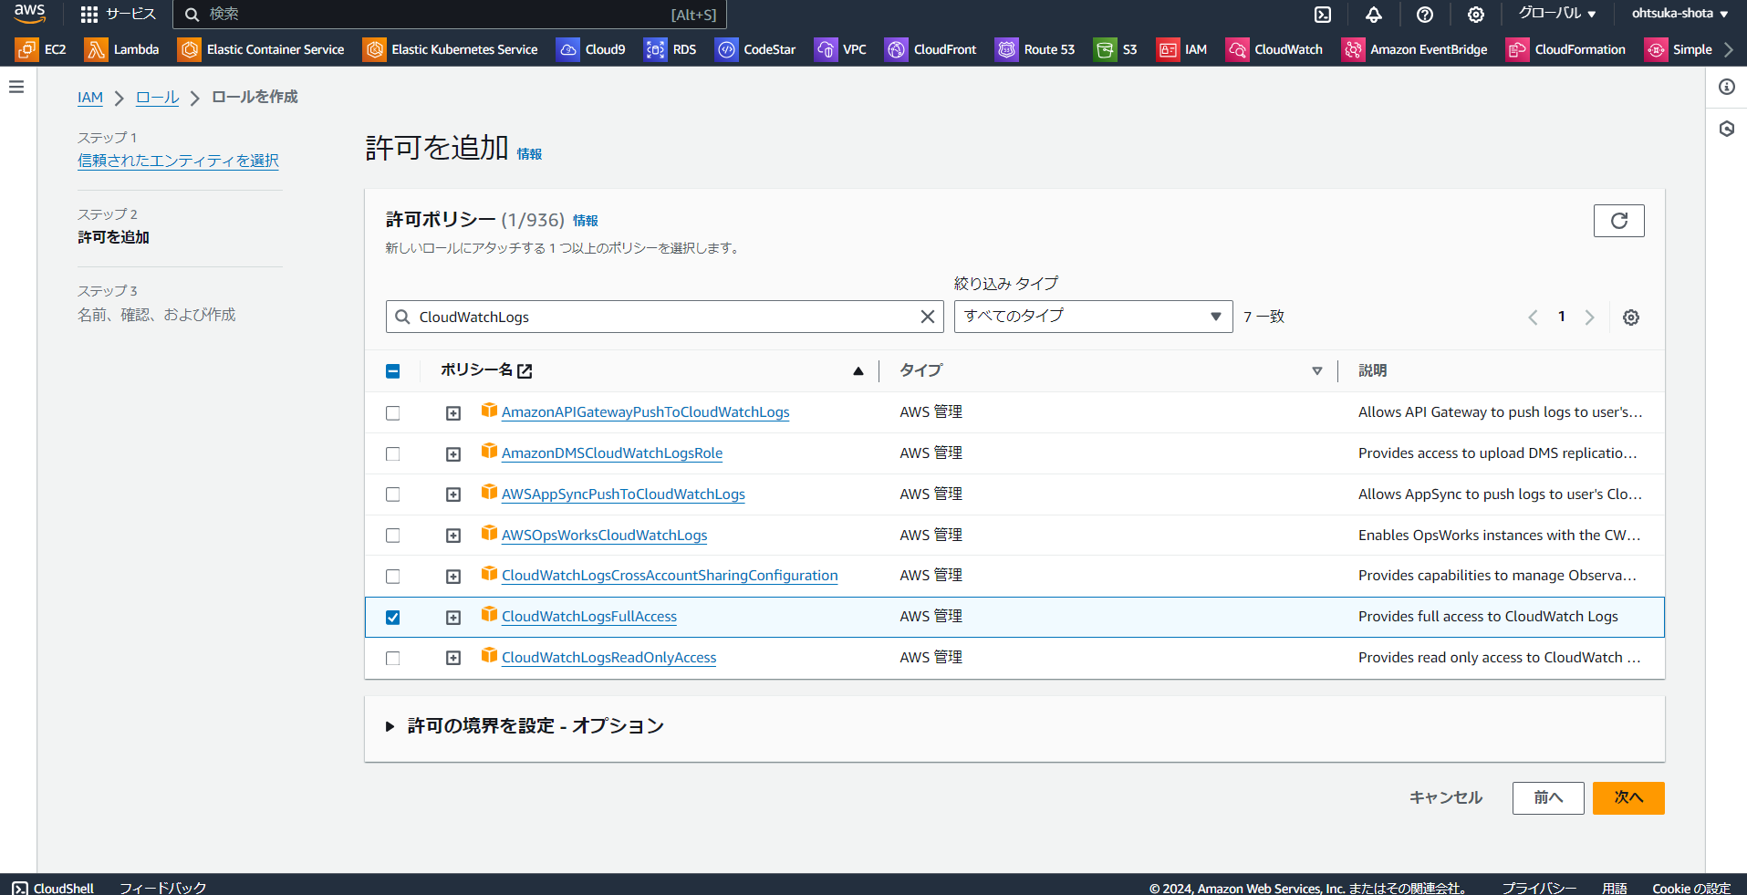Open the Lambda service shortcut
Screen dimensions: 1747x895
click(122, 49)
